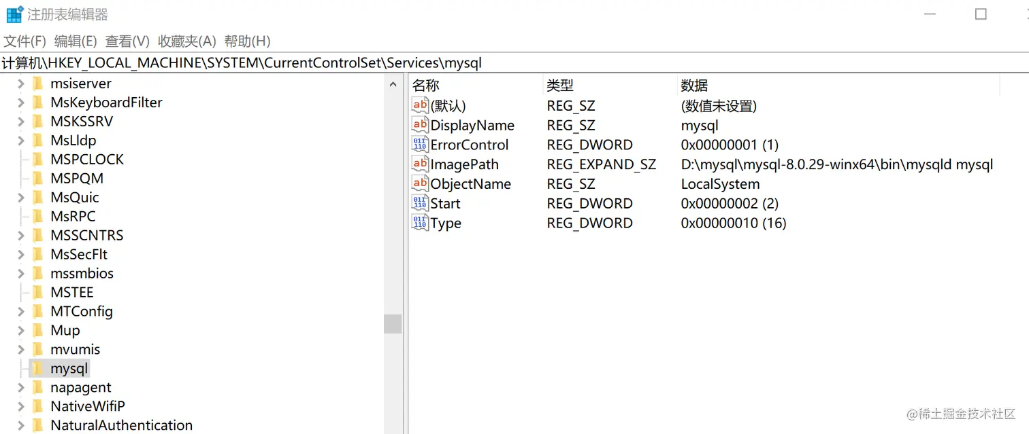Viewport: 1029px width, 434px height.
Task: Click the registry path address bar
Action: 514,63
